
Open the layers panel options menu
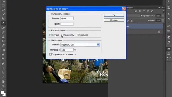coord(163,8)
